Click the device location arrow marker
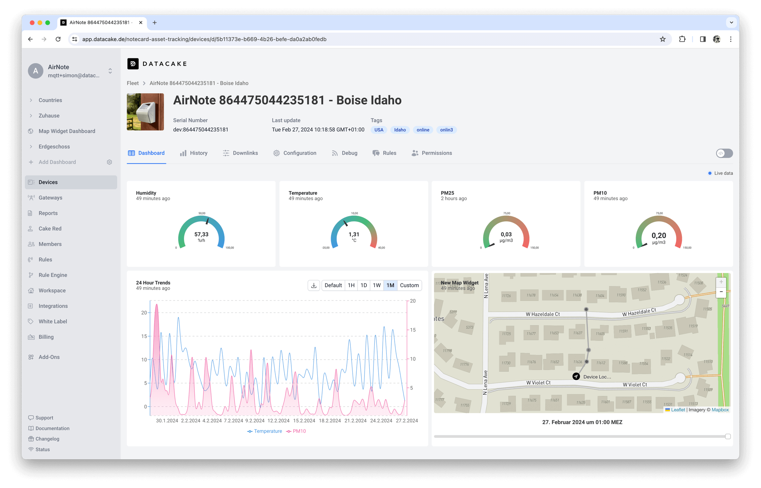The height and width of the screenshot is (488, 761). pos(576,376)
